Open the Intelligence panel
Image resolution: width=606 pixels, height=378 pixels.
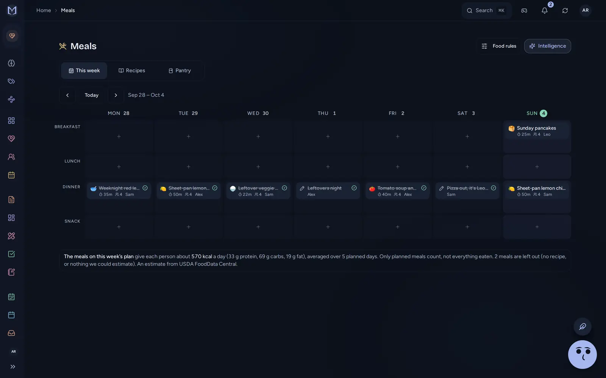point(548,46)
